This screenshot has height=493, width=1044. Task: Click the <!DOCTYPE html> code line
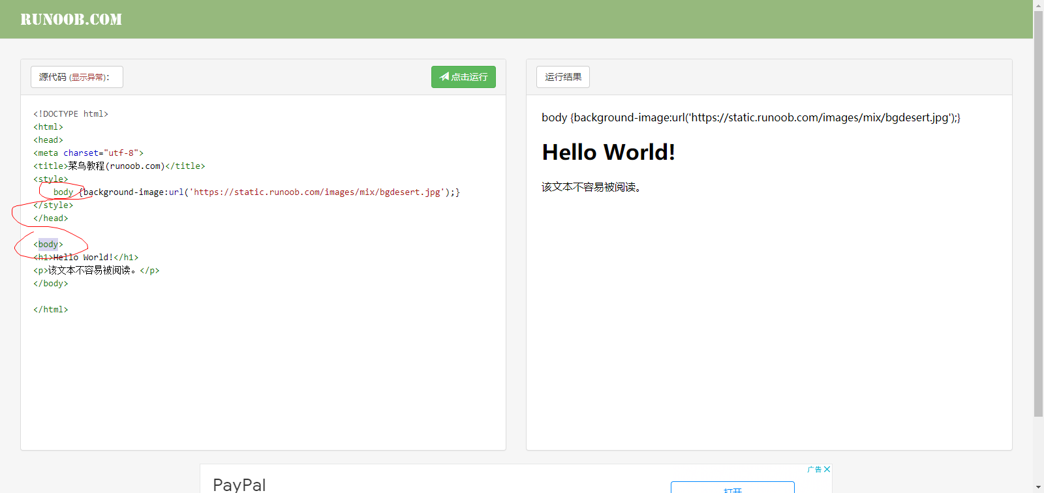click(70, 113)
